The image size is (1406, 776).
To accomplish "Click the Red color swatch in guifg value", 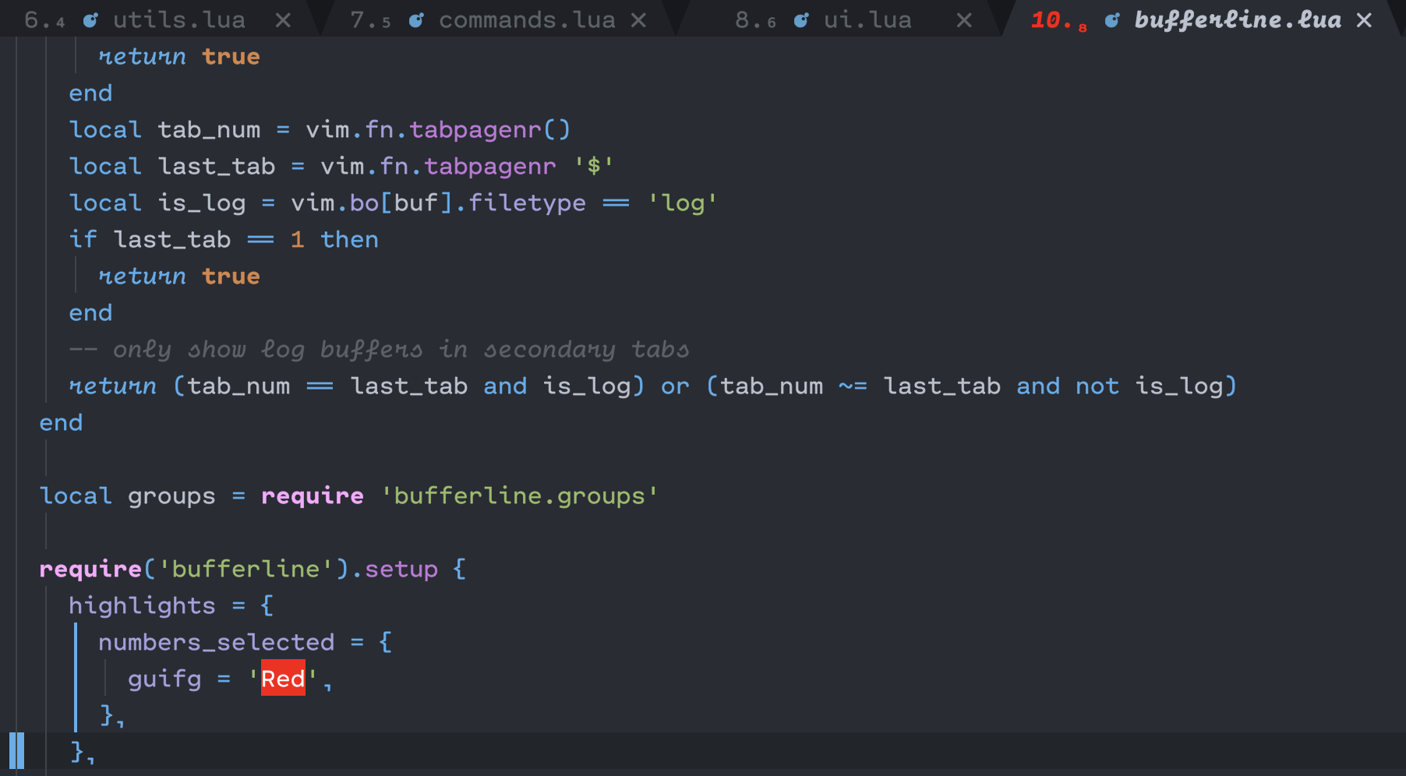I will click(283, 679).
